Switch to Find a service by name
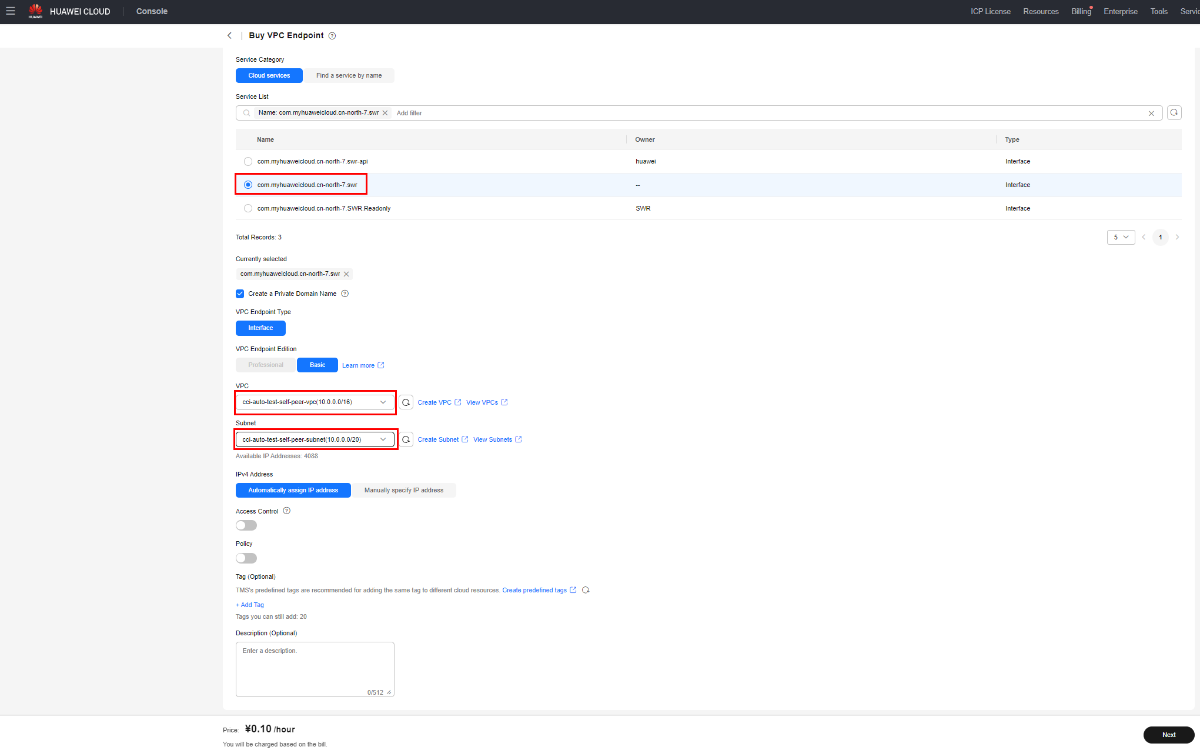 pyautogui.click(x=349, y=75)
